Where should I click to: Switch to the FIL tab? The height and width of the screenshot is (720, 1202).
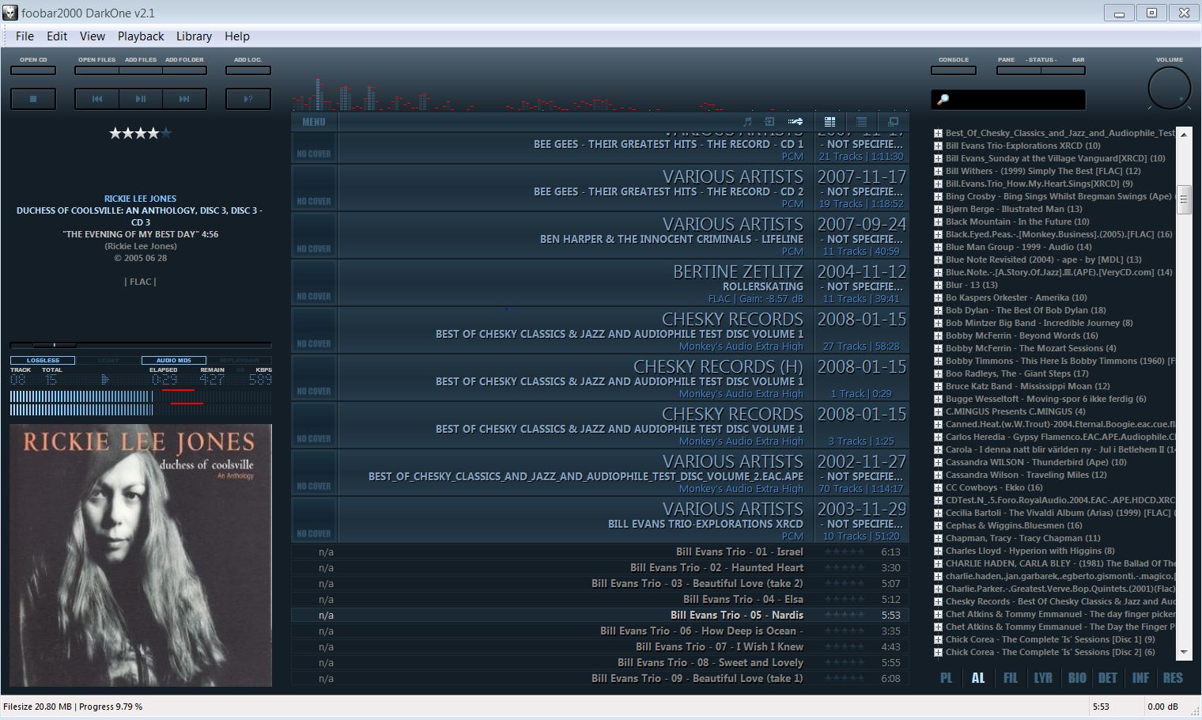pyautogui.click(x=1011, y=678)
